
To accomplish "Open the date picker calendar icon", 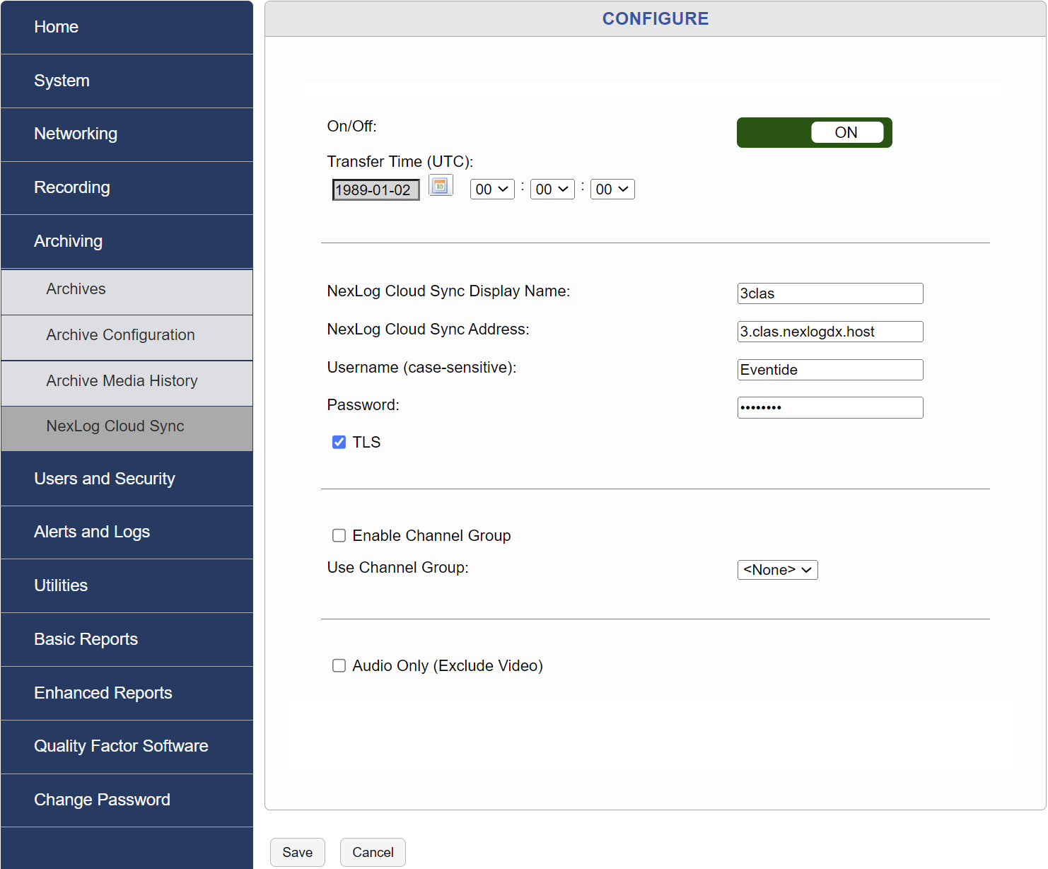I will (440, 185).
